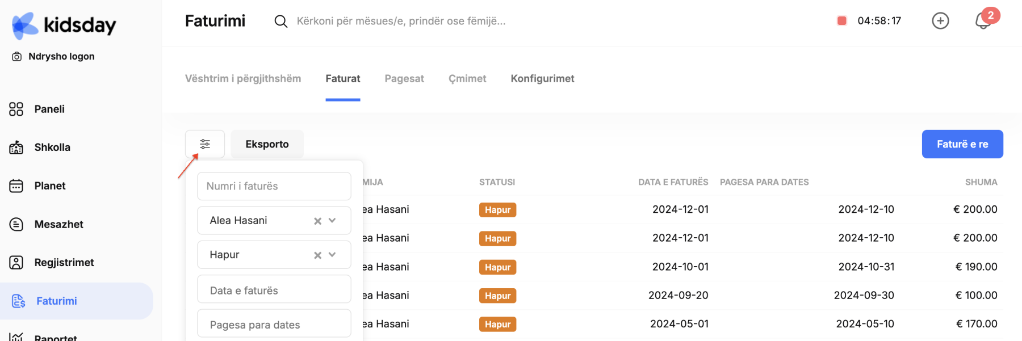Click Ndrysho logon link

pyautogui.click(x=53, y=56)
